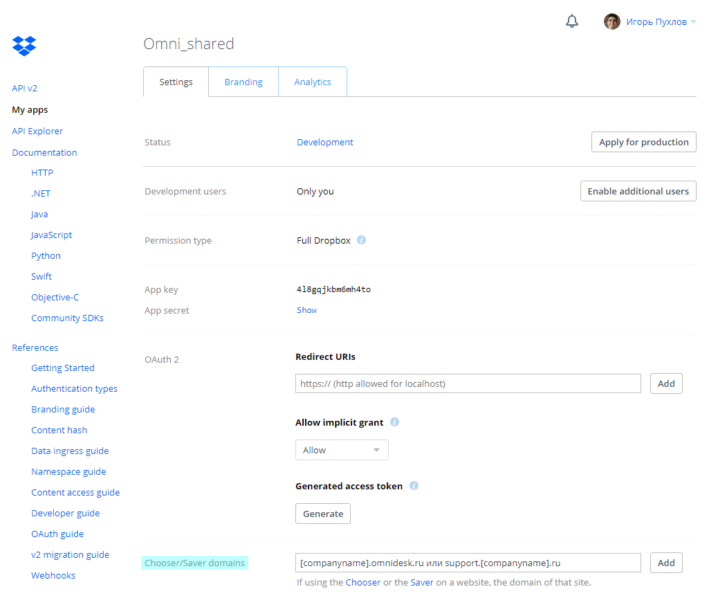Add the Redirect URI
This screenshot has height=598, width=709.
(666, 383)
